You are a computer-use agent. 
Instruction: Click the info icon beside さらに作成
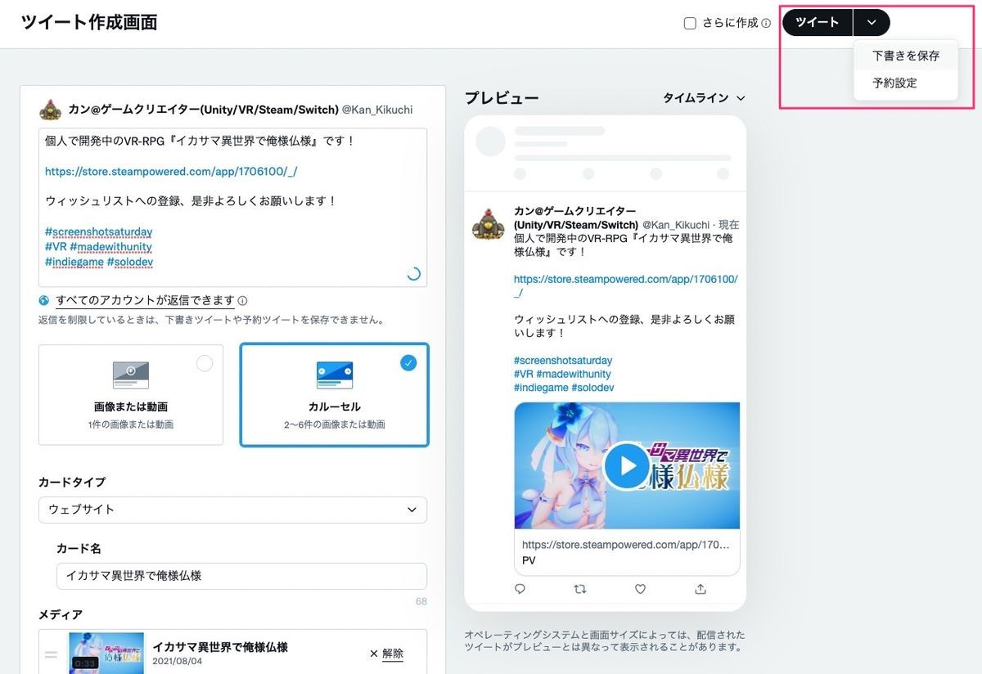click(767, 23)
